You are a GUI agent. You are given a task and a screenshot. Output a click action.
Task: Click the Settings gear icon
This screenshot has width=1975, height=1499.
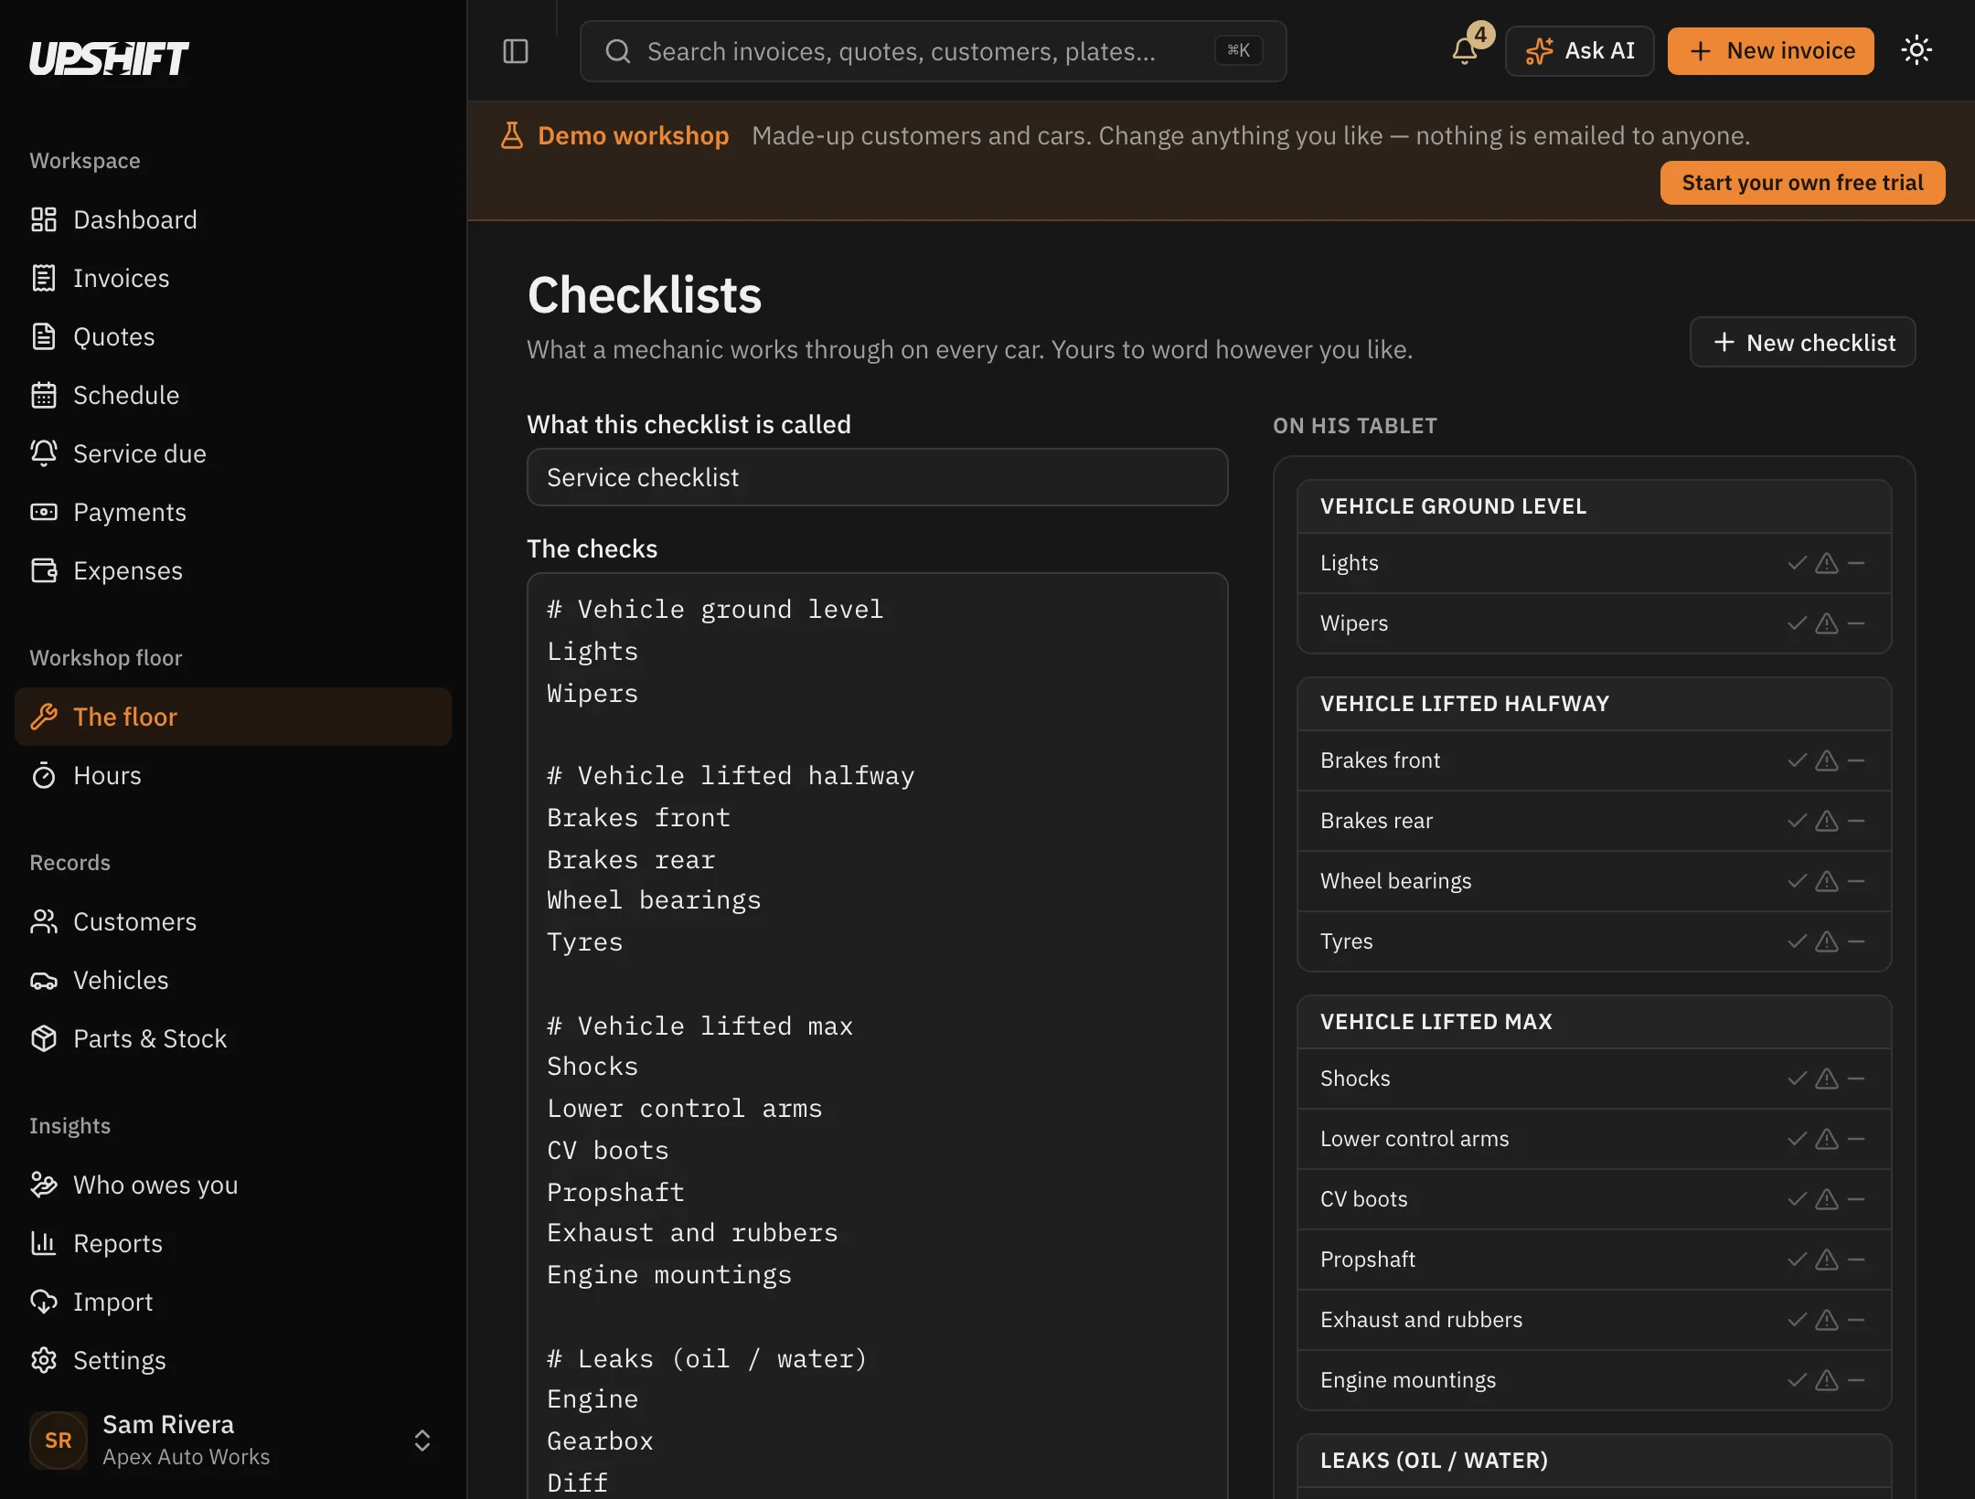click(44, 1360)
